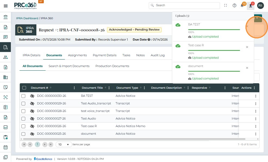
Task: Open the help question mark icon
Action: pos(234,6)
